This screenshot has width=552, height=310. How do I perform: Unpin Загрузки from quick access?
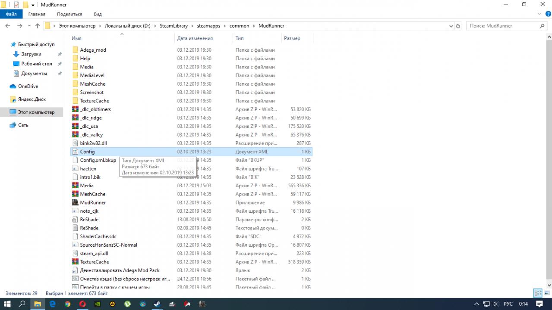(x=60, y=54)
